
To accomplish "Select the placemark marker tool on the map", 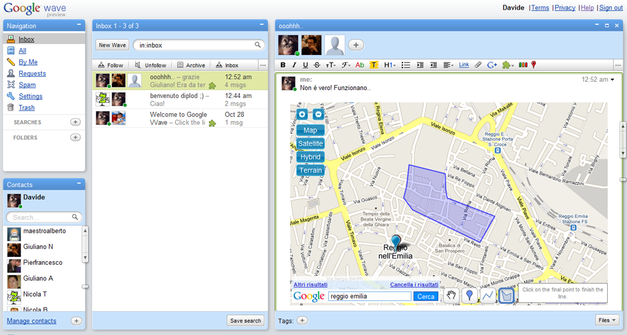I will [470, 295].
